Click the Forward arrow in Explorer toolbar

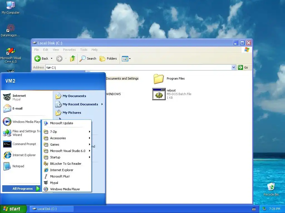click(59, 59)
